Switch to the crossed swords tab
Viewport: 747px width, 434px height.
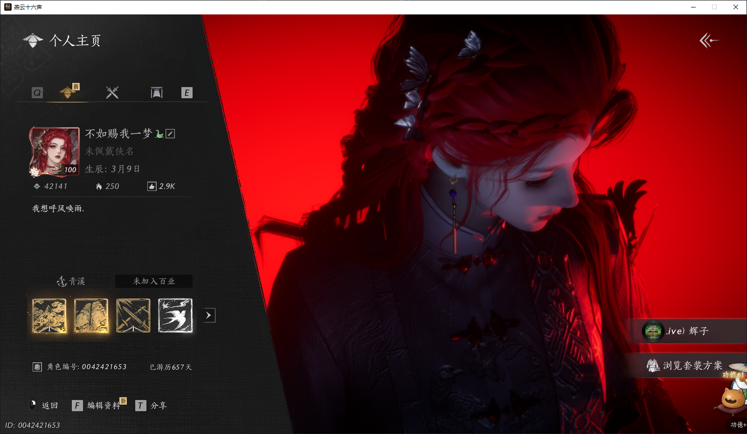pos(112,92)
